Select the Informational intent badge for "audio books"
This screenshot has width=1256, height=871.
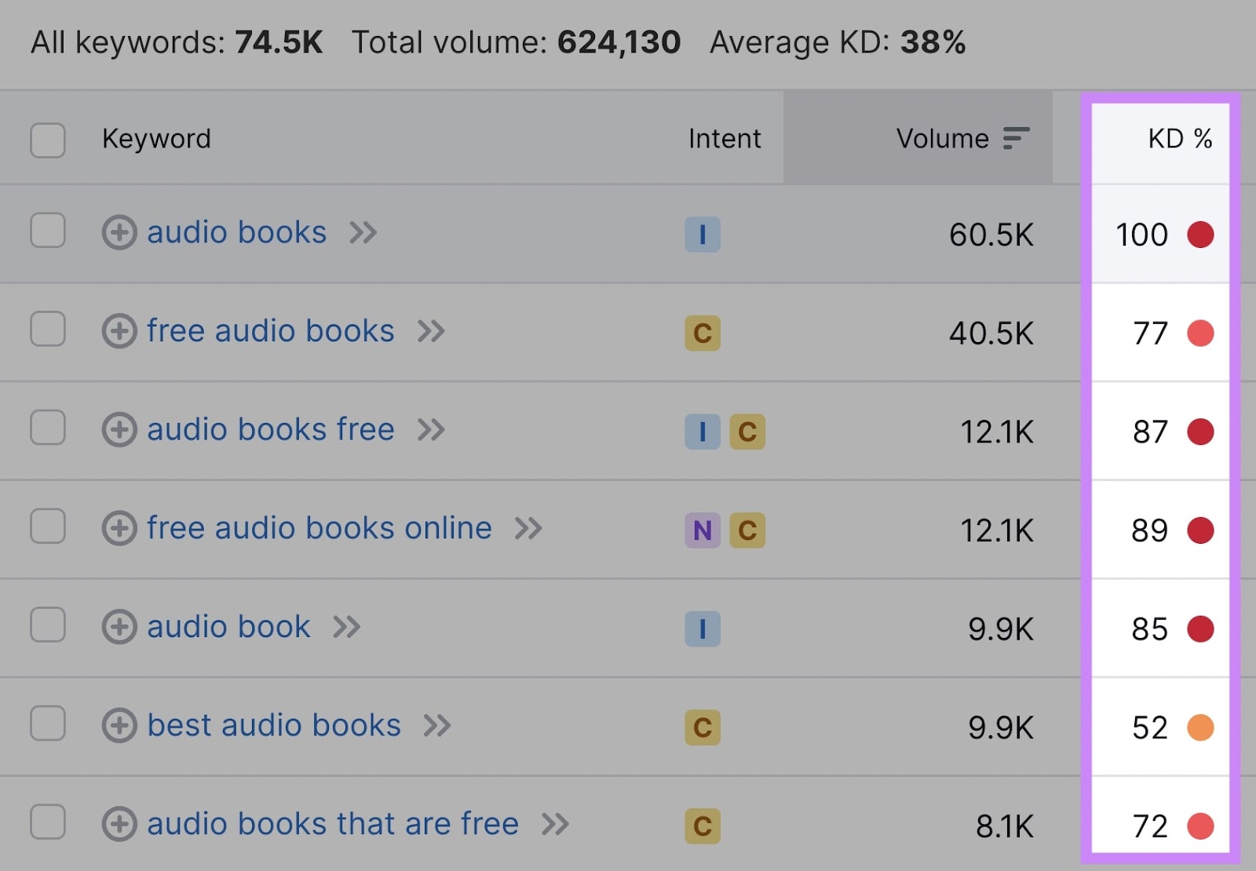[703, 233]
